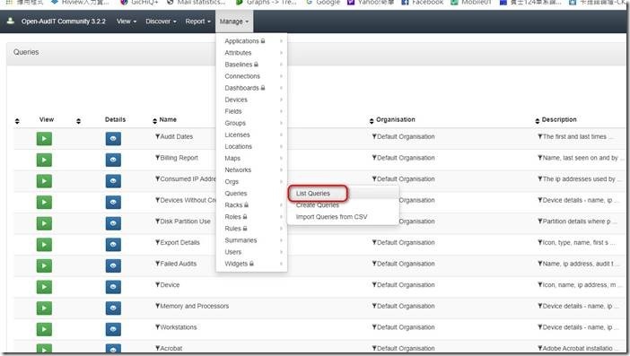
Task: View details of Memory and Processors
Action: click(113, 308)
